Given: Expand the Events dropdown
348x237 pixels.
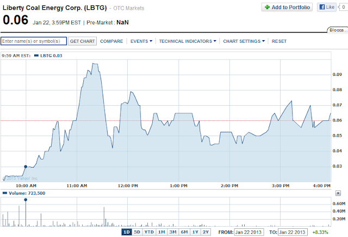Looking at the screenshot, I should tap(141, 41).
